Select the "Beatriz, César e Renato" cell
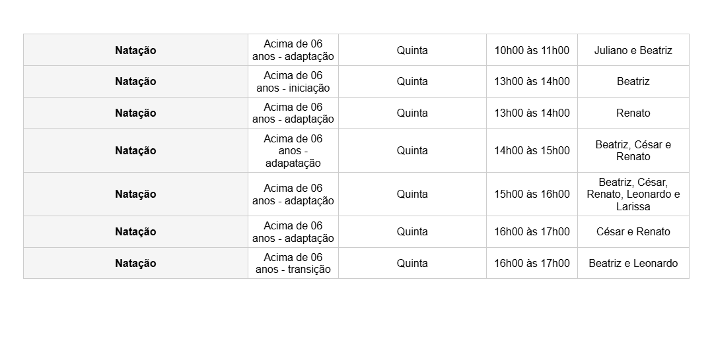712x352 pixels. click(633, 150)
